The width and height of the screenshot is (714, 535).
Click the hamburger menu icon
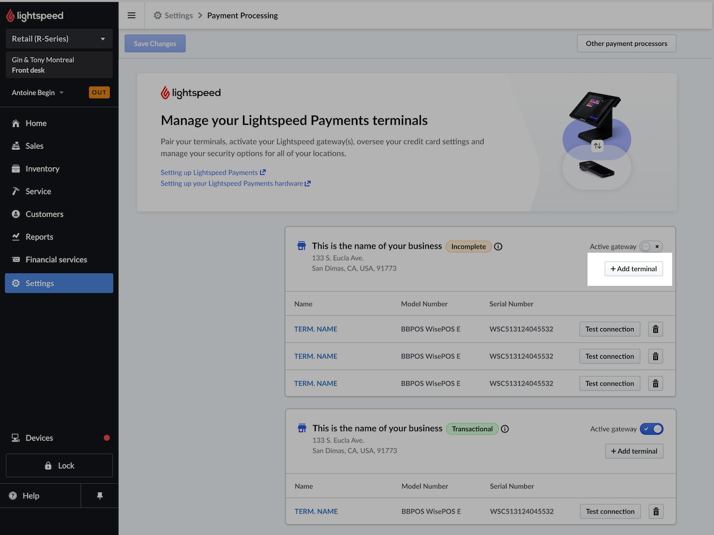point(132,15)
